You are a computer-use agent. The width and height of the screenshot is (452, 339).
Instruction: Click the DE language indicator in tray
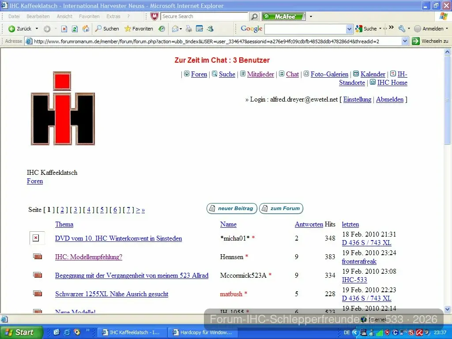click(x=347, y=332)
